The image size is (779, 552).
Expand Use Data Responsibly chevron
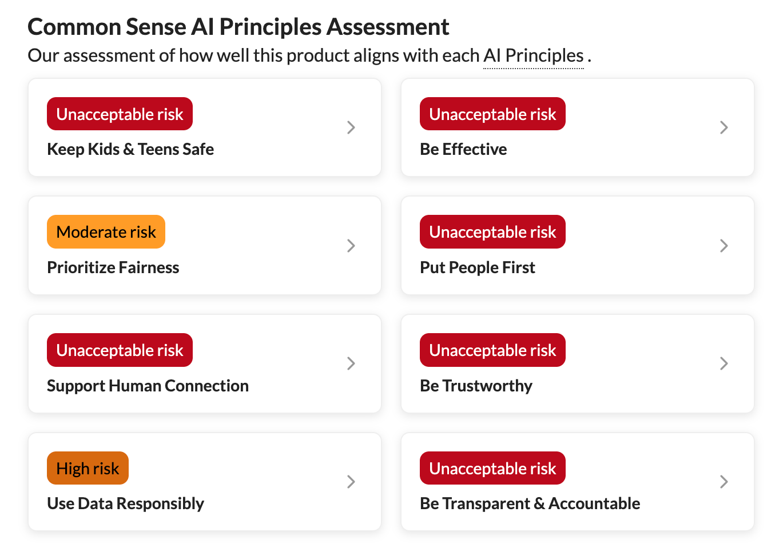click(x=351, y=482)
